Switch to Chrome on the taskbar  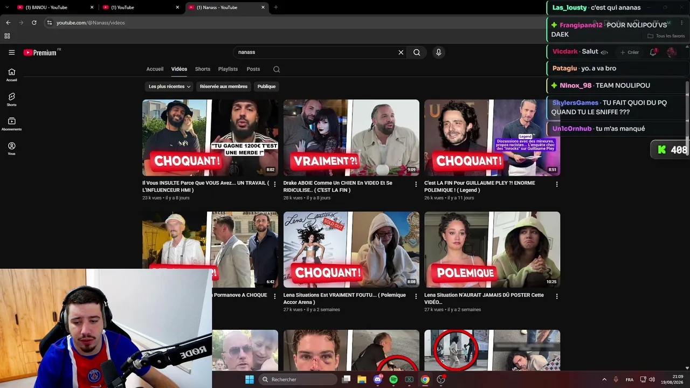tap(425, 379)
